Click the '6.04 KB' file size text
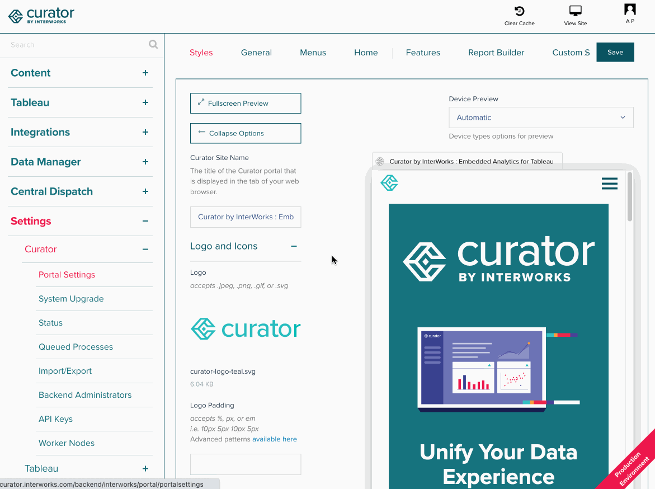 coord(202,384)
